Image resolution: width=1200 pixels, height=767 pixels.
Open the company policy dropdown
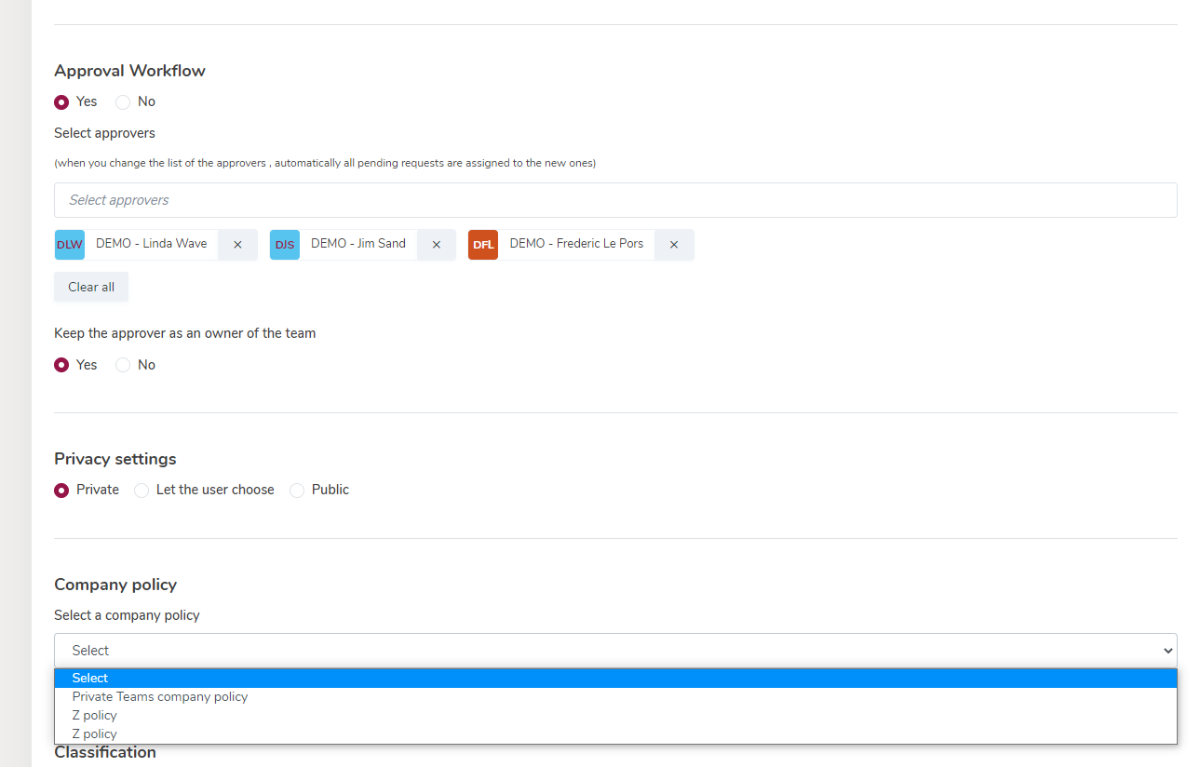615,651
